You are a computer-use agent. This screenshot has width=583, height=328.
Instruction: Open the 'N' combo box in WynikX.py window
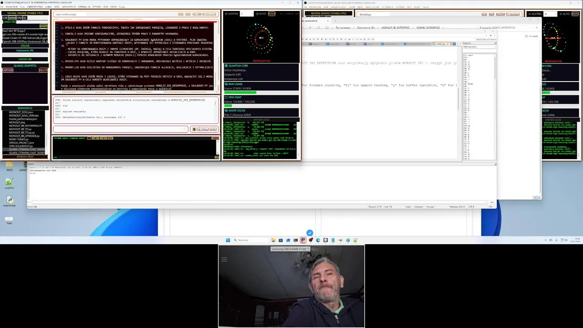[550, 14]
